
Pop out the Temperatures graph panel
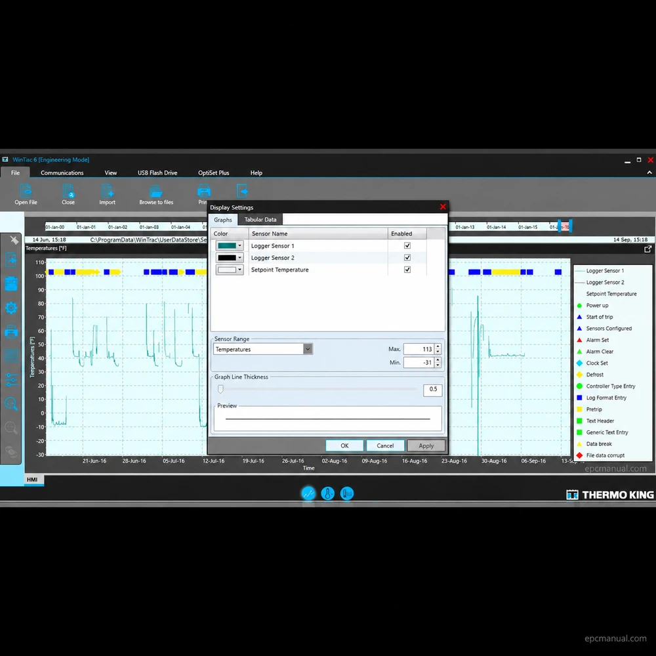(647, 249)
